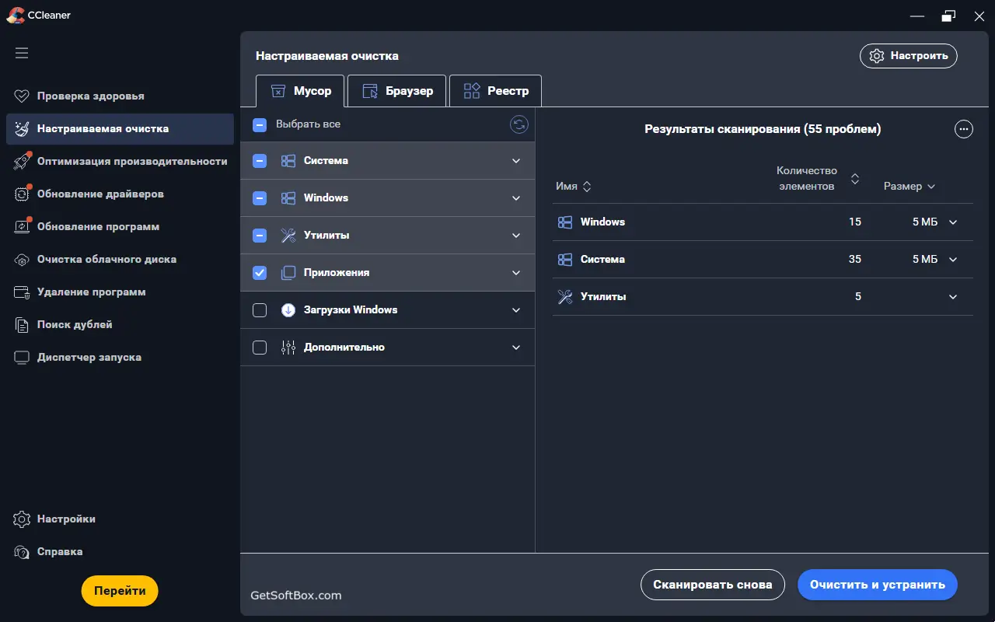Click the Сканировать снова button
The height and width of the screenshot is (622, 995).
[712, 585]
